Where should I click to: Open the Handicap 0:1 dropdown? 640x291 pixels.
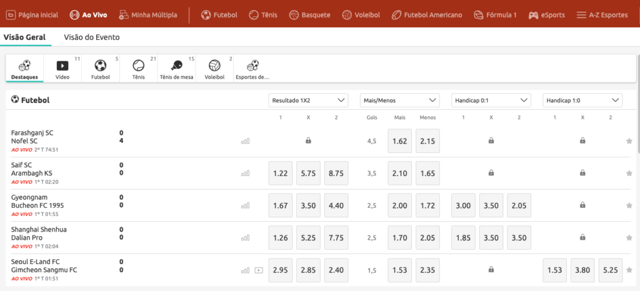pos(491,100)
